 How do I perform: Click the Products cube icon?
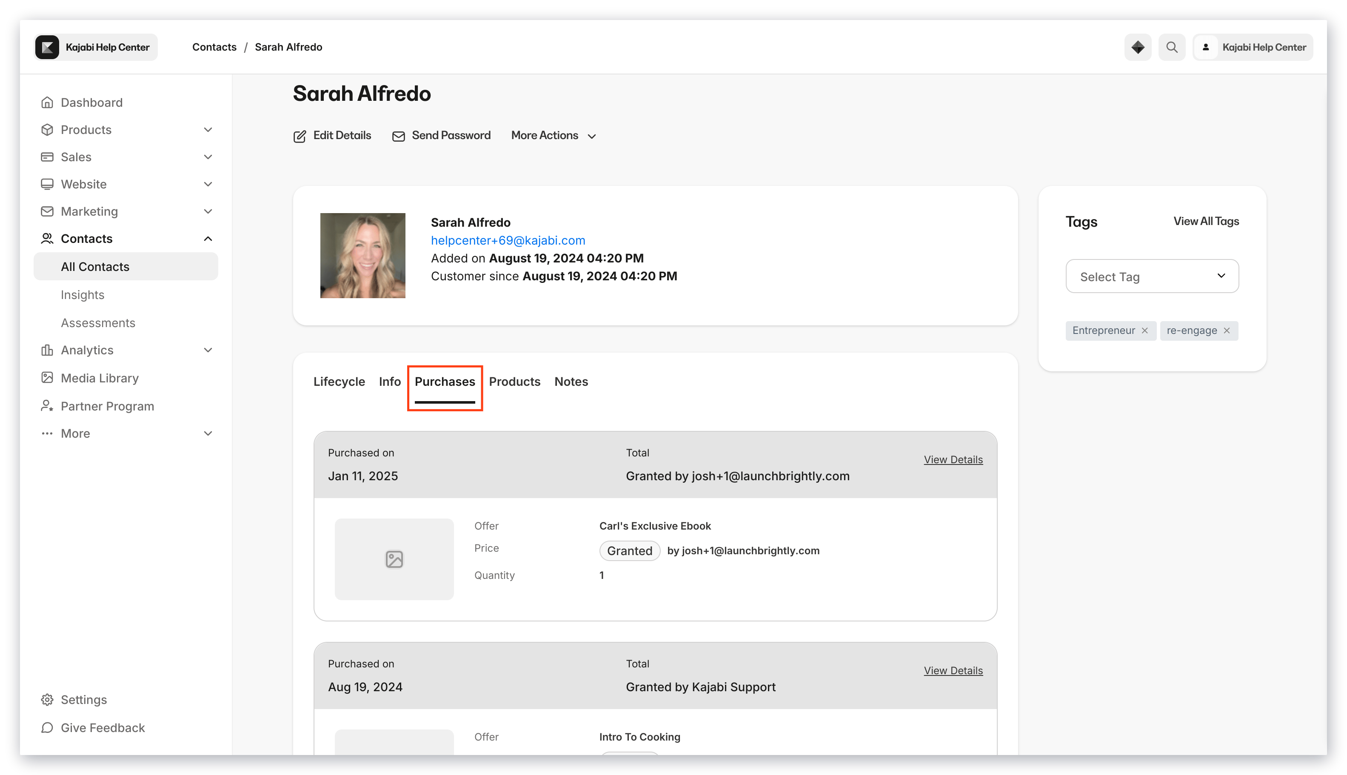47,129
